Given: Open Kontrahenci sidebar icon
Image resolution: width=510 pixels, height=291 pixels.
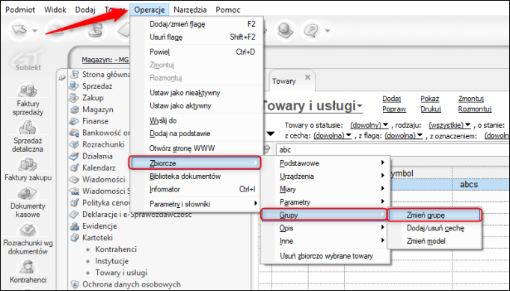Looking at the screenshot, I should (x=28, y=267).
